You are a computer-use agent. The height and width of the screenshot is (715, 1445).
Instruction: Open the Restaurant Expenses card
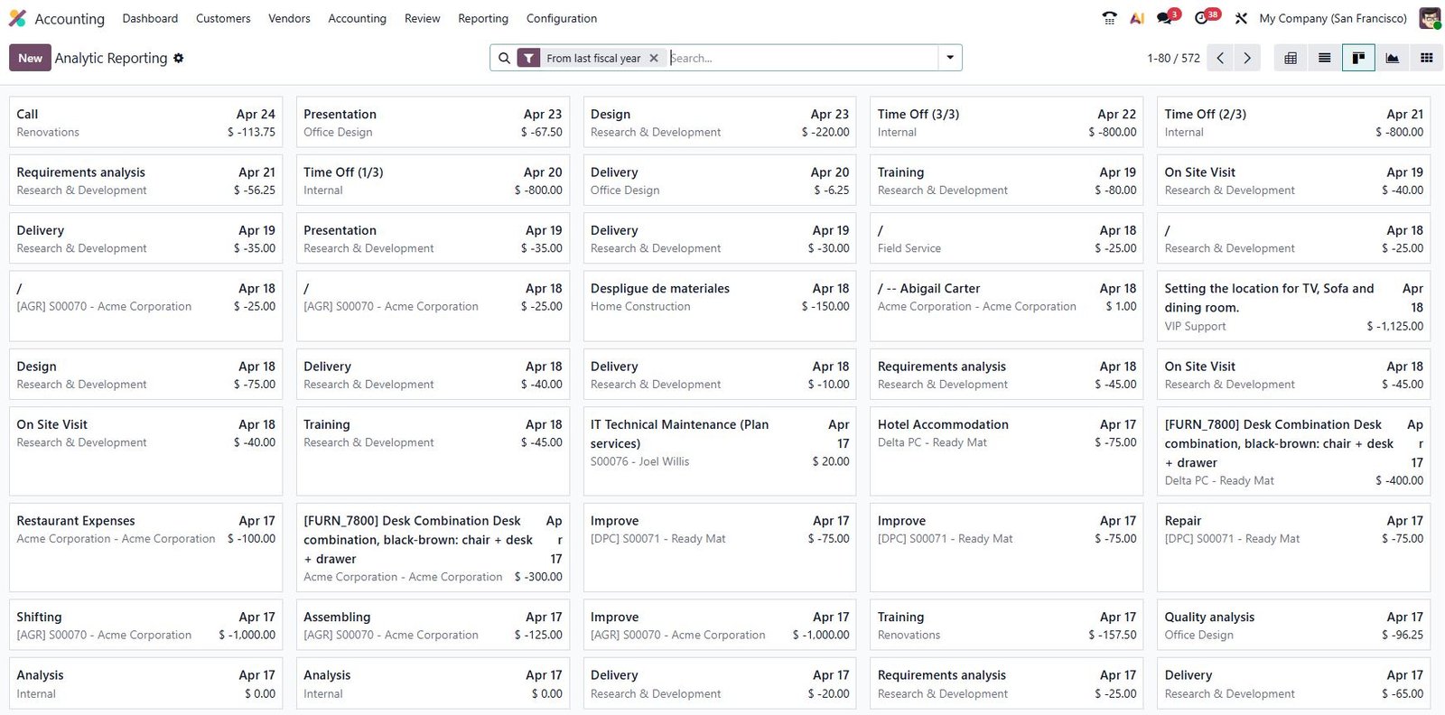pos(145,547)
